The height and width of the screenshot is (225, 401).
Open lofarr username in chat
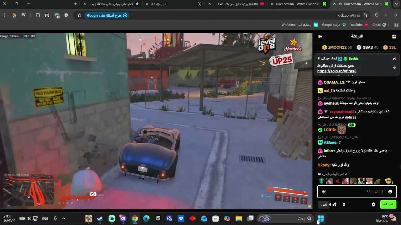tap(329, 151)
